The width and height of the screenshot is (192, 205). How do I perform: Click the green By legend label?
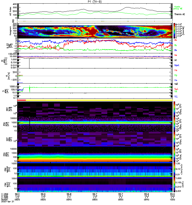176,45
